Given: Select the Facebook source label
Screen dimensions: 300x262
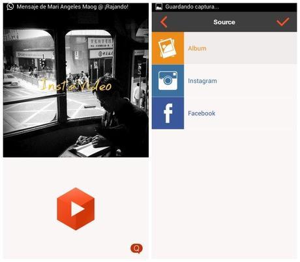Looking at the screenshot, I should coord(202,113).
